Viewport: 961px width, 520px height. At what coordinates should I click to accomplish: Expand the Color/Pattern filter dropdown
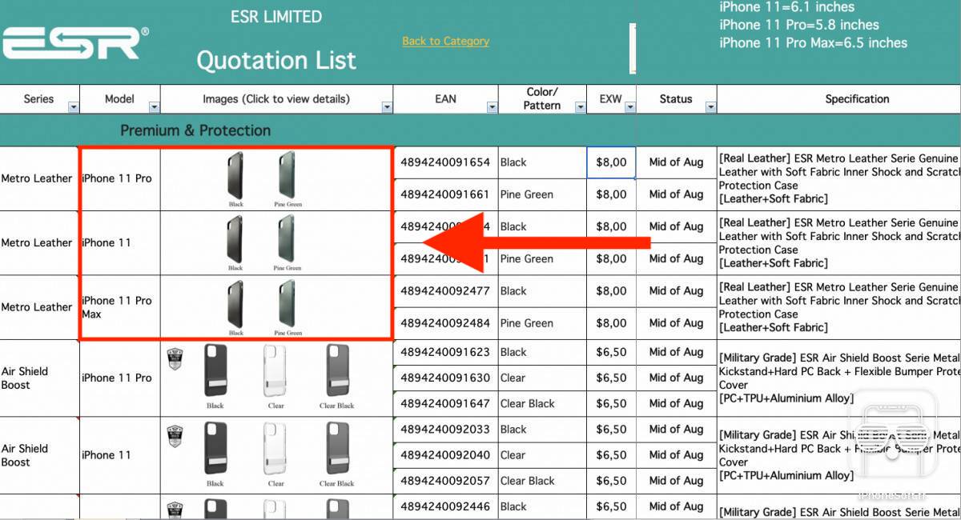click(580, 107)
